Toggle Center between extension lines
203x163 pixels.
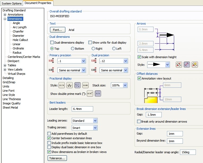tap(49, 138)
